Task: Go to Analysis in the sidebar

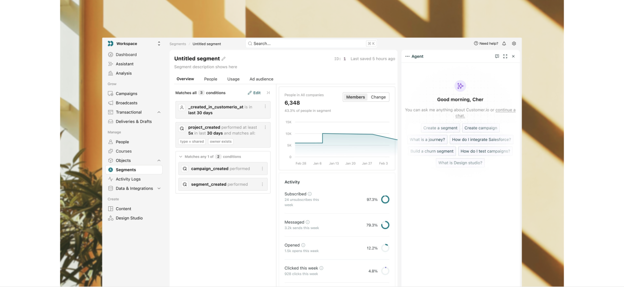Action: 123,73
